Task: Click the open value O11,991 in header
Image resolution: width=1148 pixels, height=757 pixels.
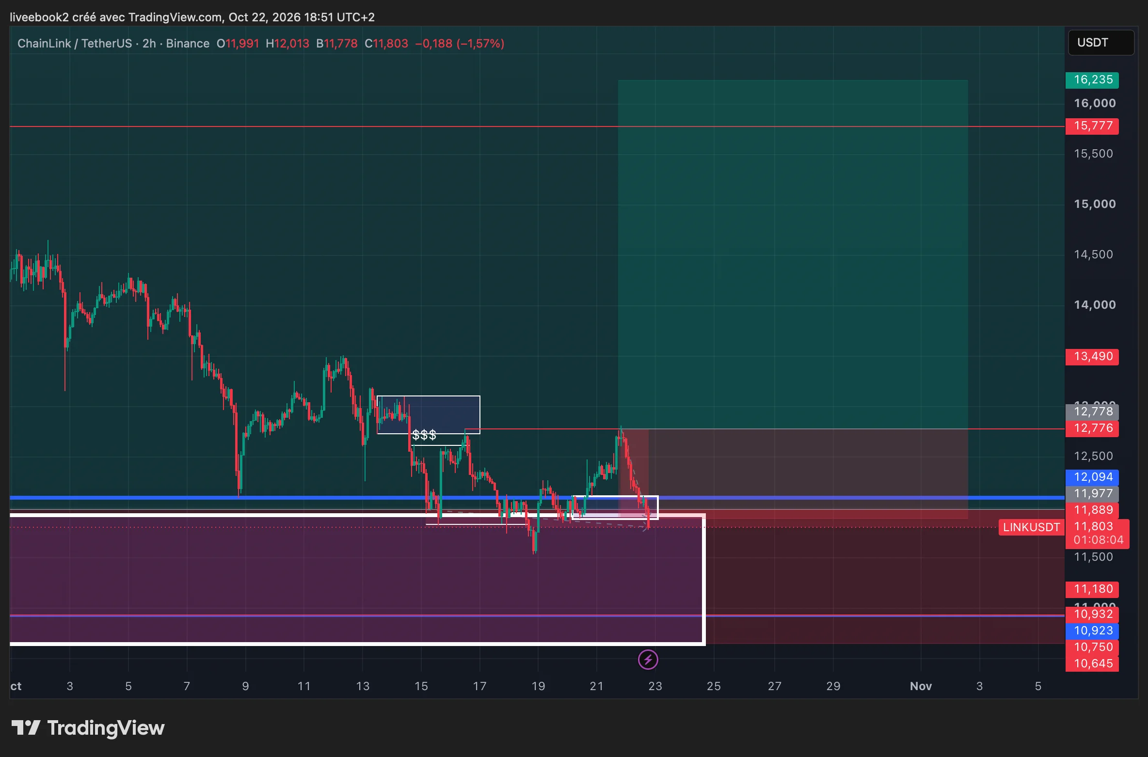Action: (238, 44)
